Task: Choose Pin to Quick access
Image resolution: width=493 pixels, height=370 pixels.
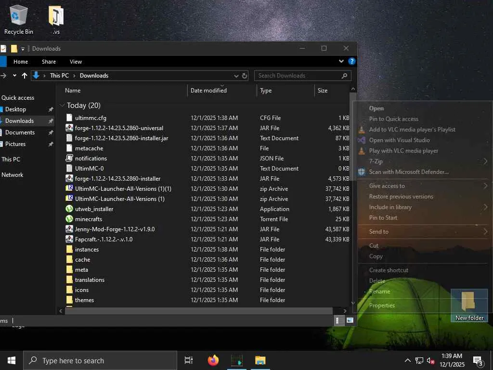Action: click(x=394, y=119)
